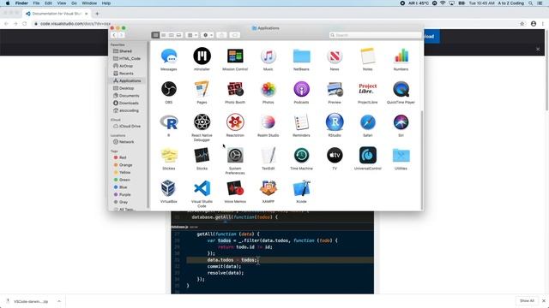The height and width of the screenshot is (308, 549).
Task: Open the minstaller app icon
Action: (202, 56)
